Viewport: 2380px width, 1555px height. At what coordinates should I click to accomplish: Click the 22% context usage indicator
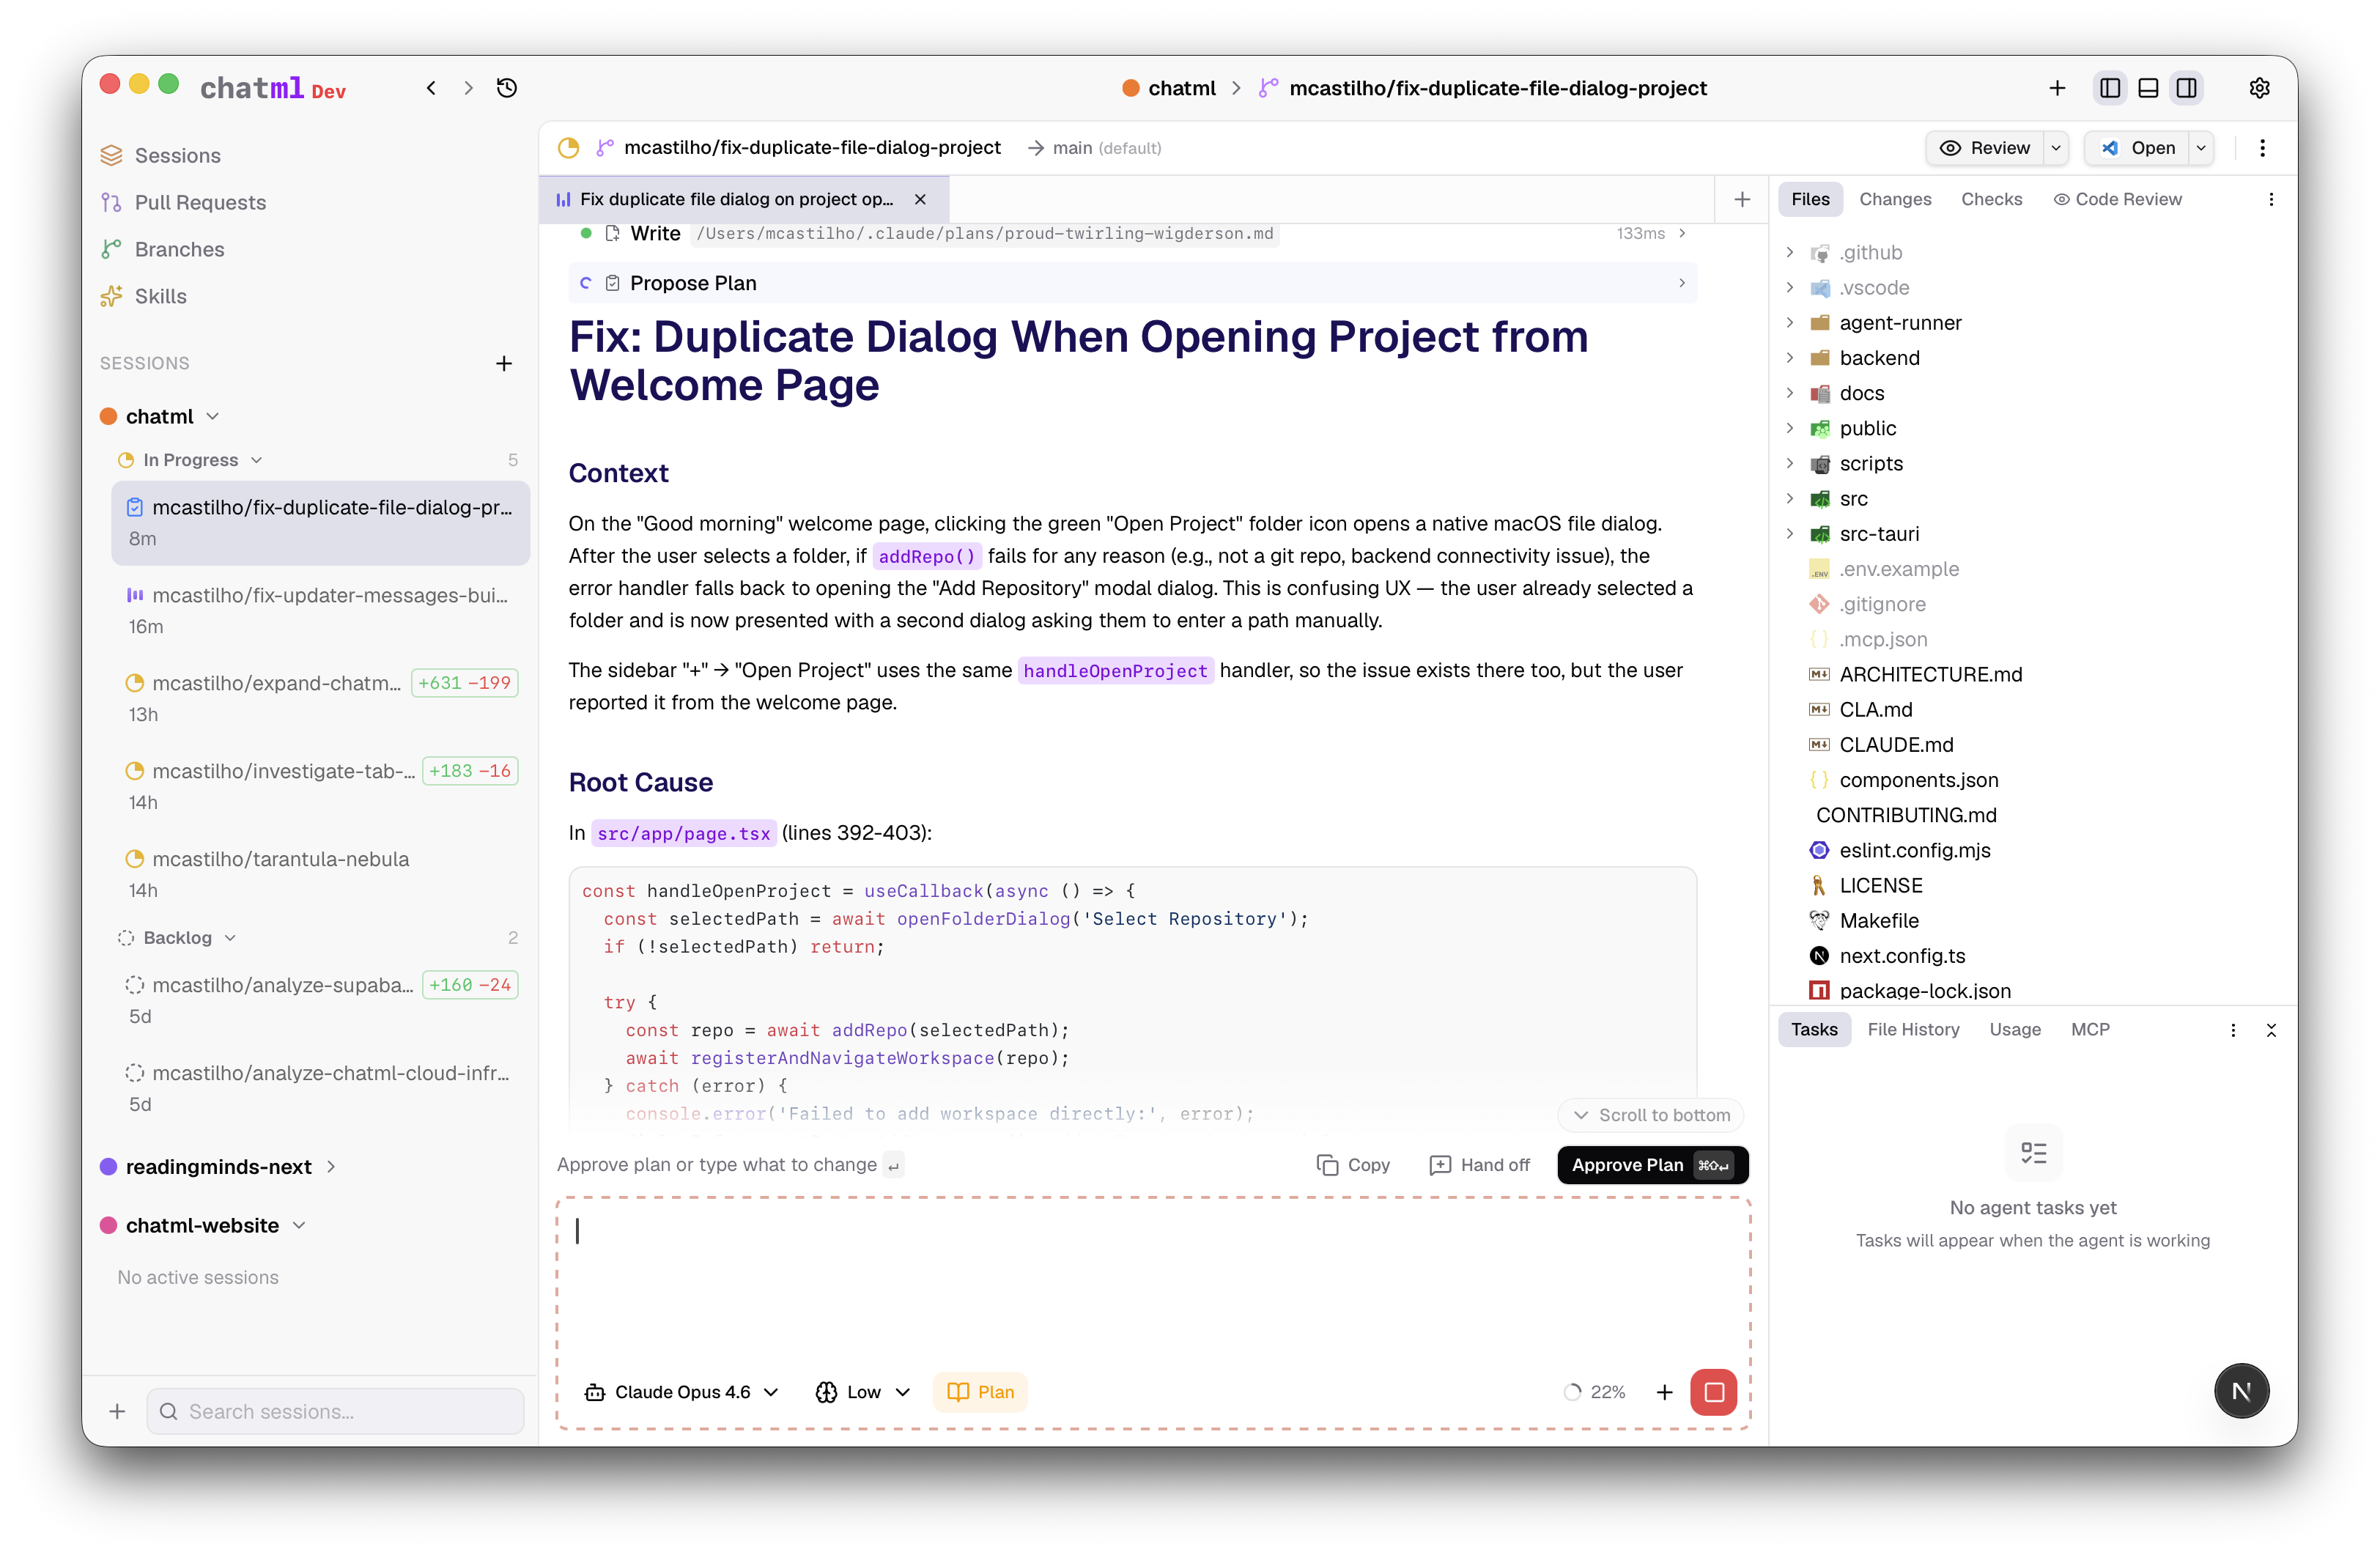click(1595, 1392)
